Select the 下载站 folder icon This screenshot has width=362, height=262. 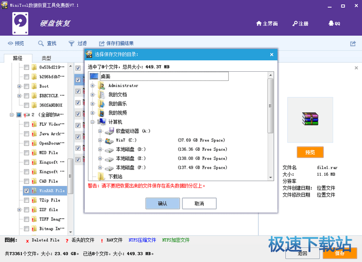coord(101,176)
